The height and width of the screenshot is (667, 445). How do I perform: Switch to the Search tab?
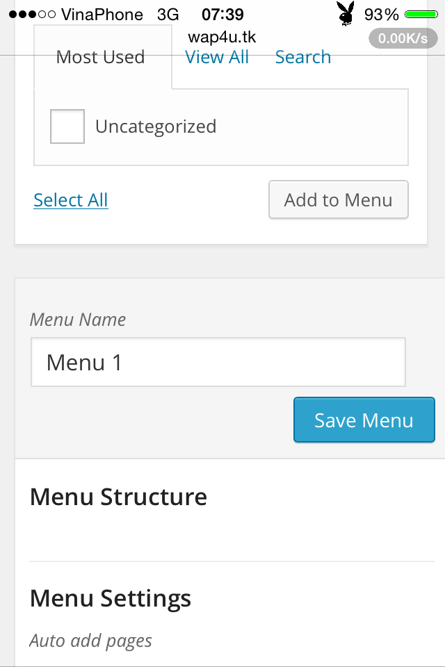(x=303, y=57)
